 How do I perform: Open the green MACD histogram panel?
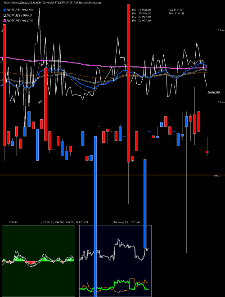(x=38, y=261)
